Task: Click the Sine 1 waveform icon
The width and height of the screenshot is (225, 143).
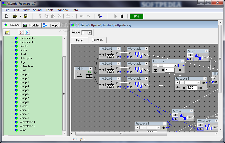Action: 198,57
